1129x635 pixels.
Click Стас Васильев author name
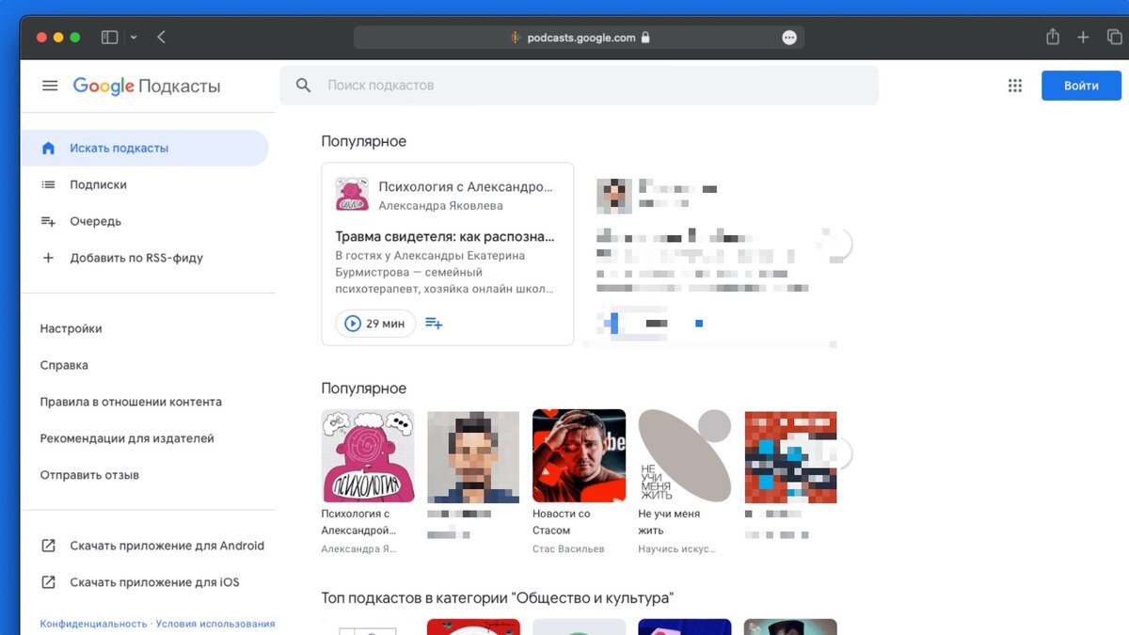568,548
